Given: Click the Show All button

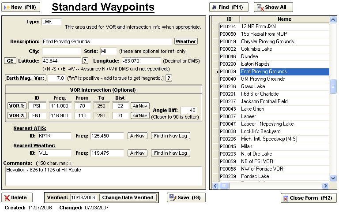Looking at the screenshot, I should (273, 7).
